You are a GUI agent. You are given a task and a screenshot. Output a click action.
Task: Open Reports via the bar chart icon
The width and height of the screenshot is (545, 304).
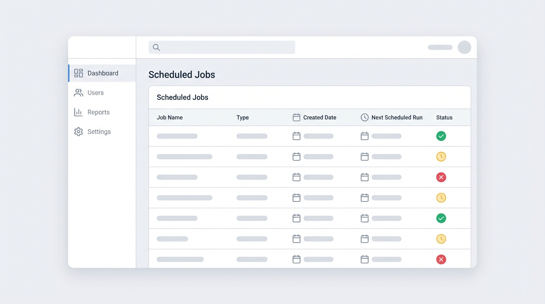click(78, 112)
